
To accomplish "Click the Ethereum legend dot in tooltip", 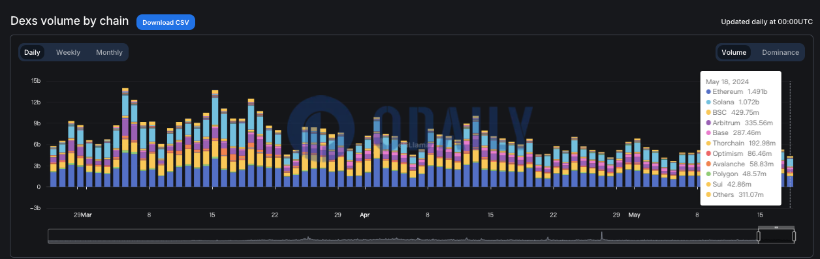I will point(708,92).
